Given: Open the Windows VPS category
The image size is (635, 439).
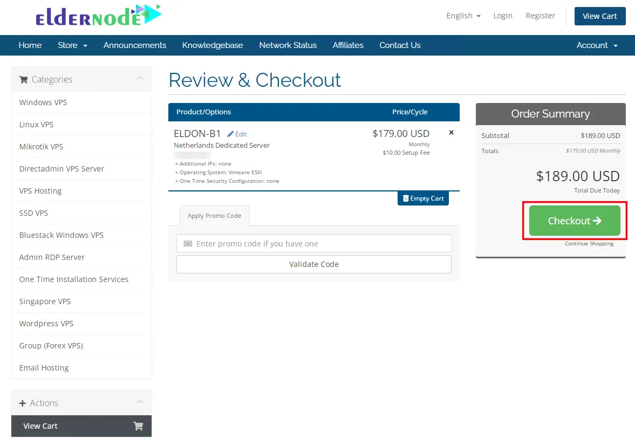Looking at the screenshot, I should click(81, 102).
